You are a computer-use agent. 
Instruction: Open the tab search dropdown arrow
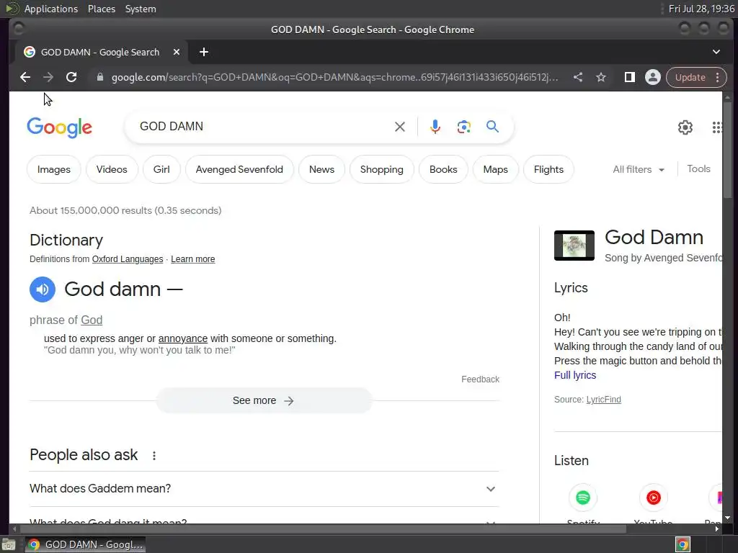click(x=716, y=52)
